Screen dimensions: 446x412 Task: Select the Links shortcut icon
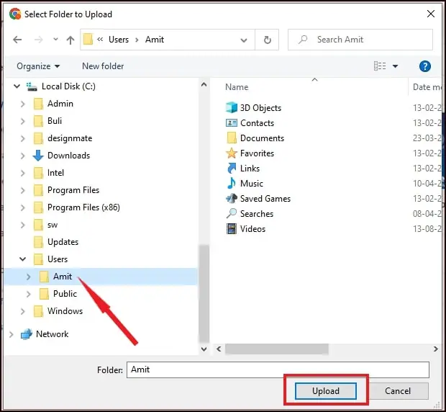tap(232, 169)
